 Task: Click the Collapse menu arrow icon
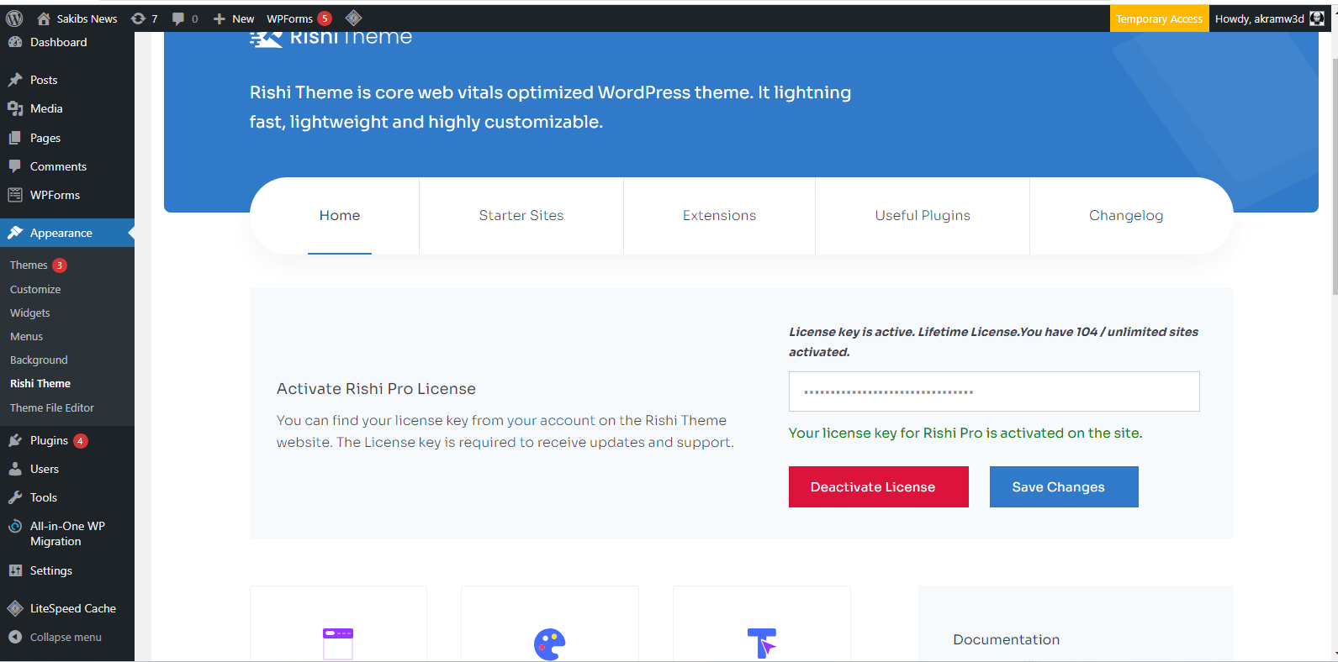(x=15, y=637)
